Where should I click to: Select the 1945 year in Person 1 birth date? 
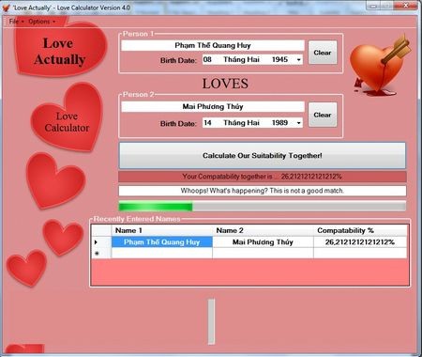click(279, 59)
